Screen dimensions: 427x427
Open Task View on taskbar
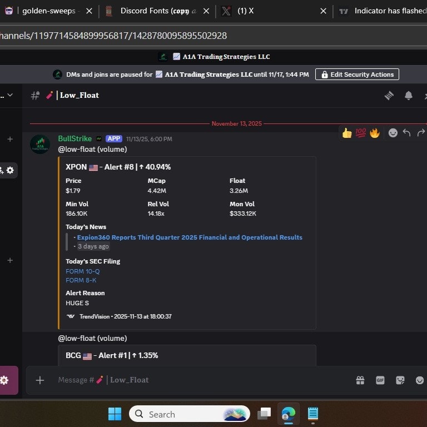[264, 414]
